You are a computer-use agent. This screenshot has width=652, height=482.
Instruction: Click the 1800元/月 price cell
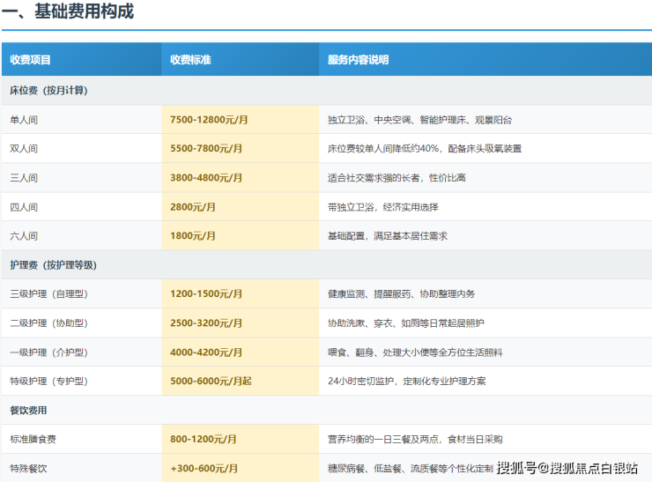193,236
